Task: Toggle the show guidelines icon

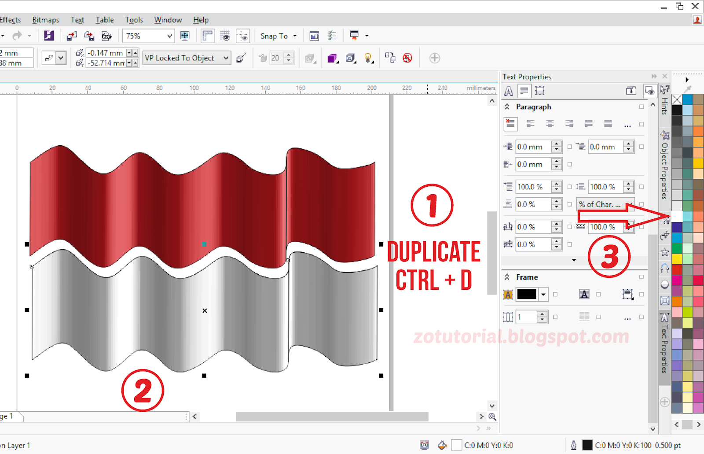Action: pos(243,36)
